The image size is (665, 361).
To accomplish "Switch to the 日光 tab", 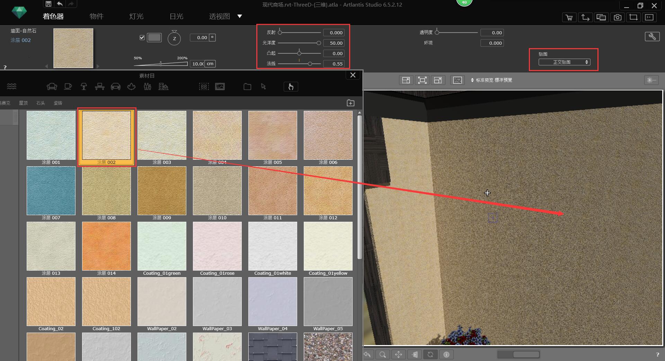I will (176, 16).
